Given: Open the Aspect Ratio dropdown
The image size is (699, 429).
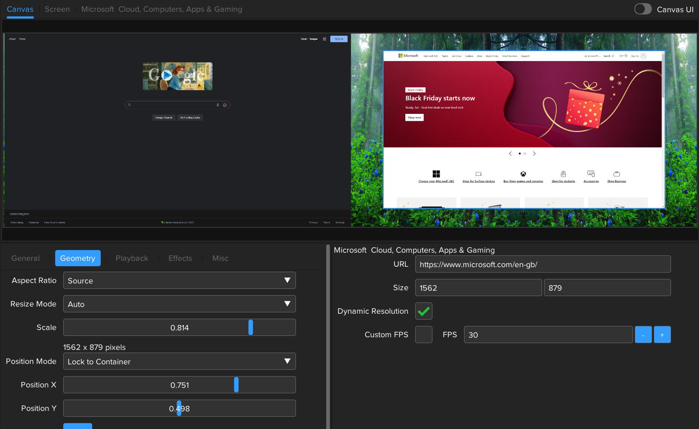Looking at the screenshot, I should (179, 280).
